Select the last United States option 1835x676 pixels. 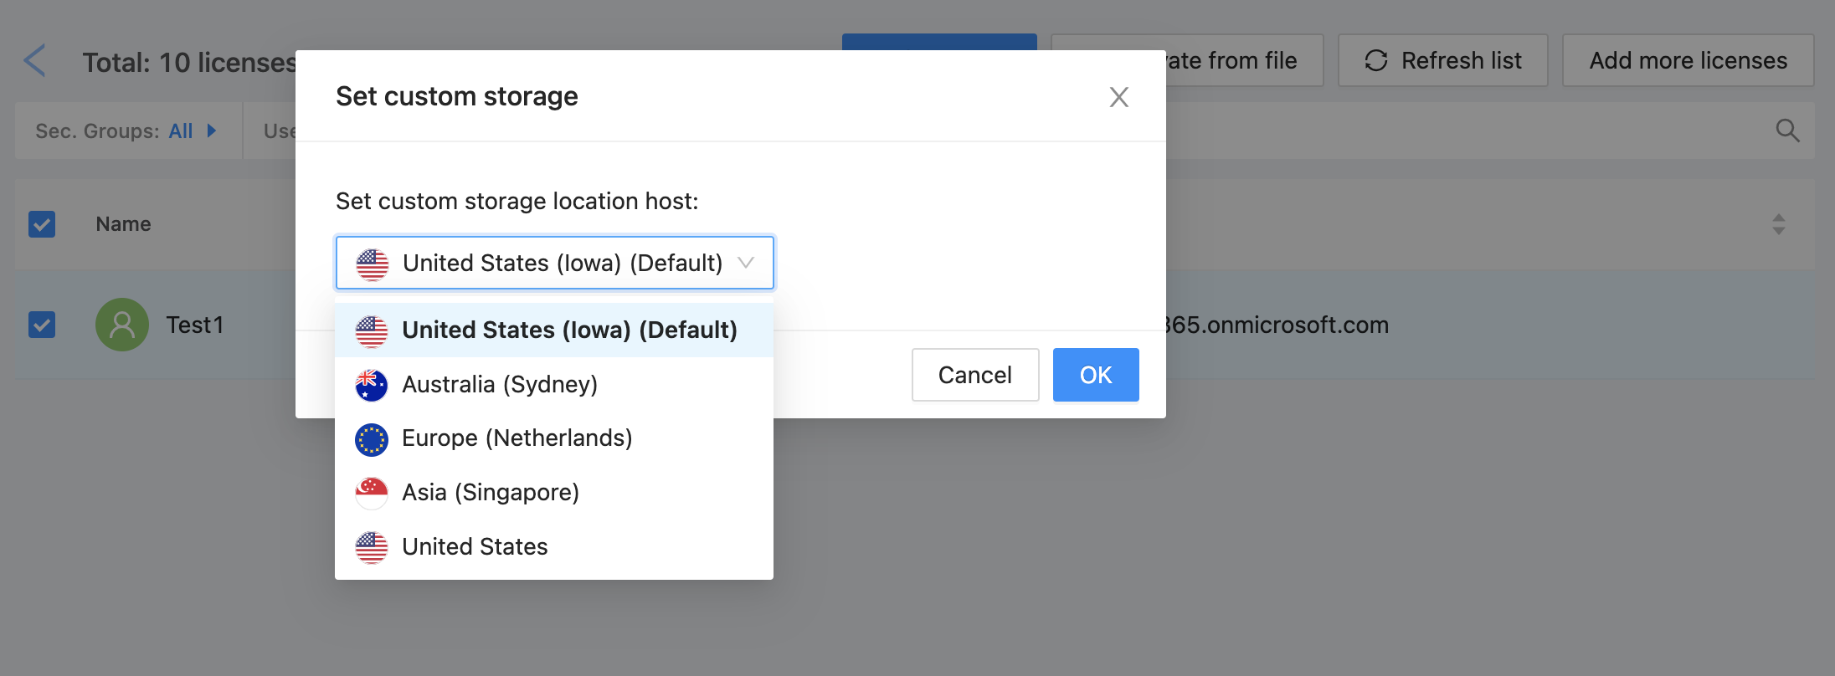pyautogui.click(x=475, y=547)
